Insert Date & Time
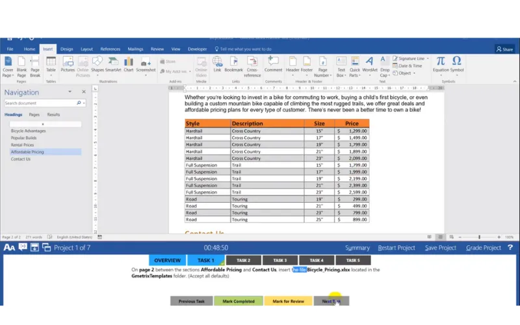Image resolution: width=520 pixels, height=325 pixels. click(408, 66)
